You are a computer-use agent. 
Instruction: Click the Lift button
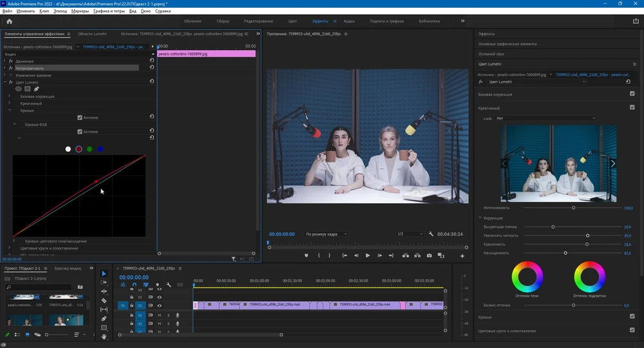406,255
